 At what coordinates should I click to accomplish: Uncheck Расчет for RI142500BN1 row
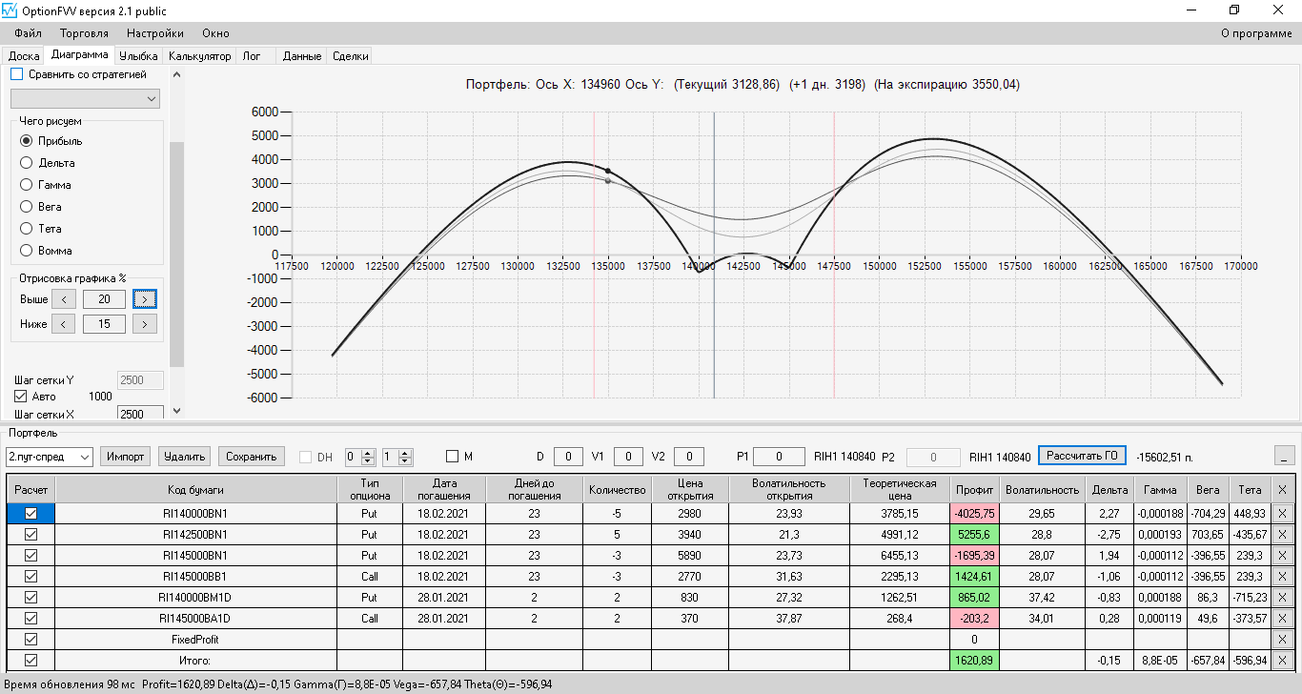coord(31,535)
